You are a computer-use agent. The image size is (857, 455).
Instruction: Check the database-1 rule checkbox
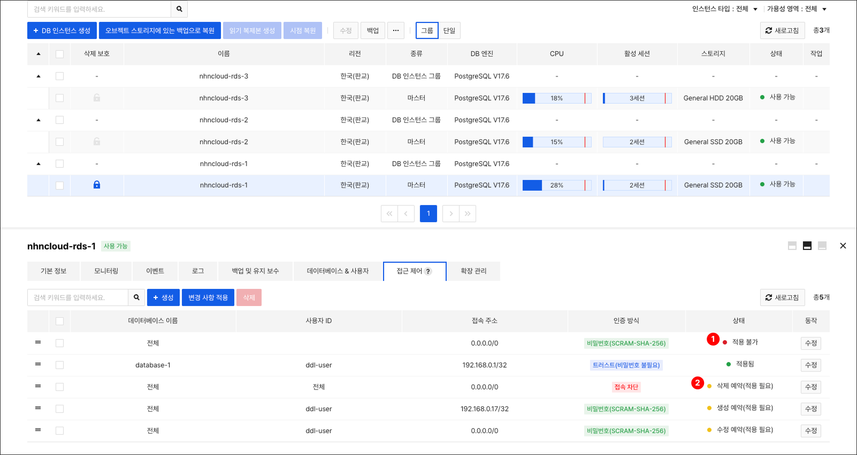pos(59,365)
